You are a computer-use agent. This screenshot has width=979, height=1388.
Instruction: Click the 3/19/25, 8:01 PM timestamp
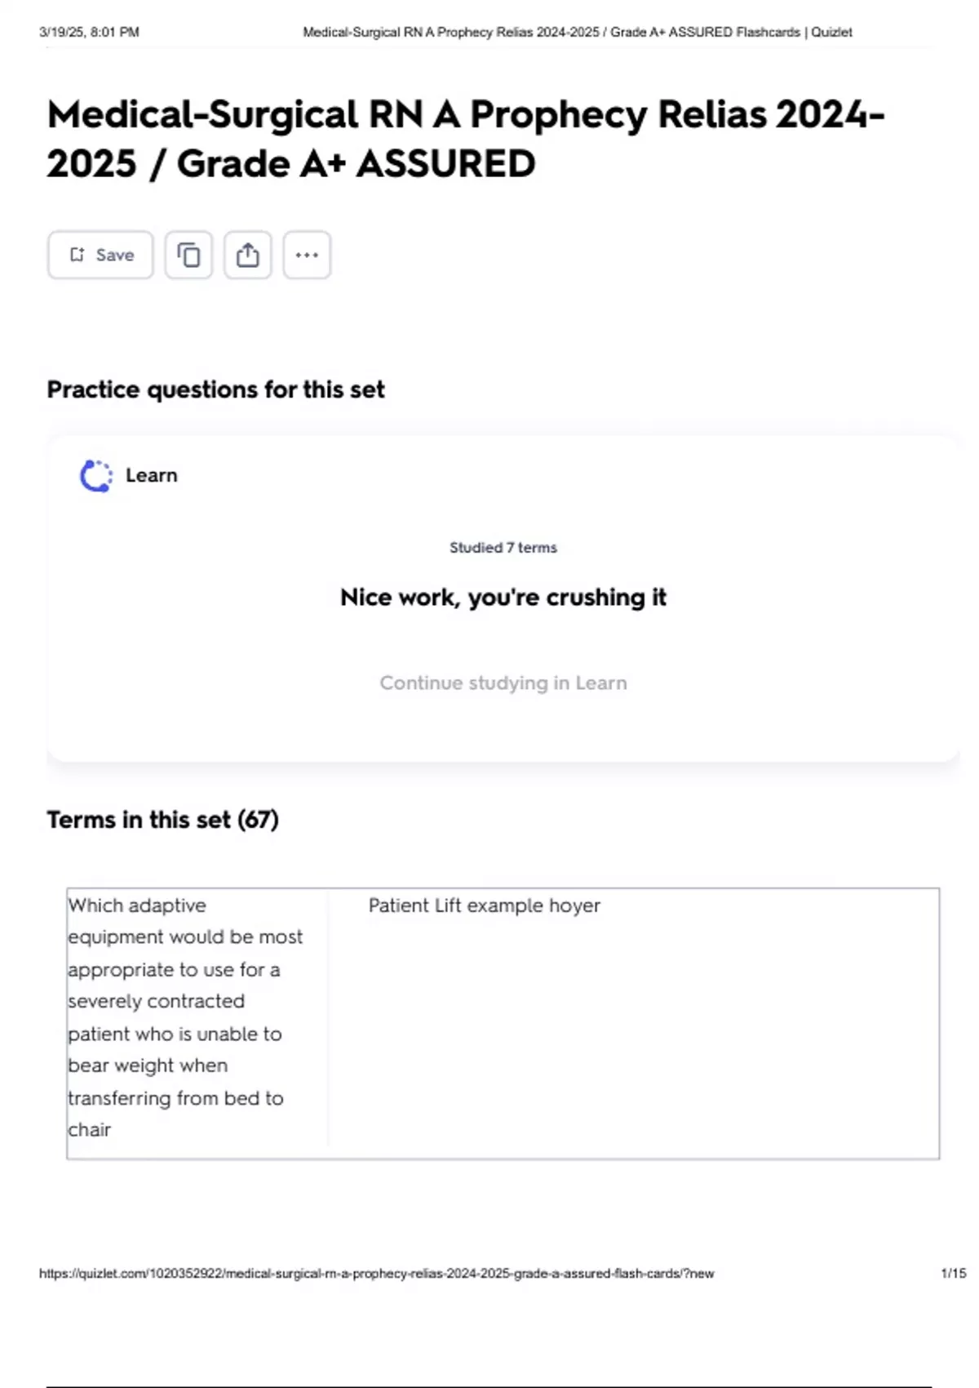click(x=89, y=33)
